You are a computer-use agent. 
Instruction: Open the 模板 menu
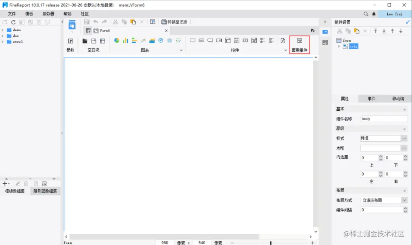coord(29,14)
